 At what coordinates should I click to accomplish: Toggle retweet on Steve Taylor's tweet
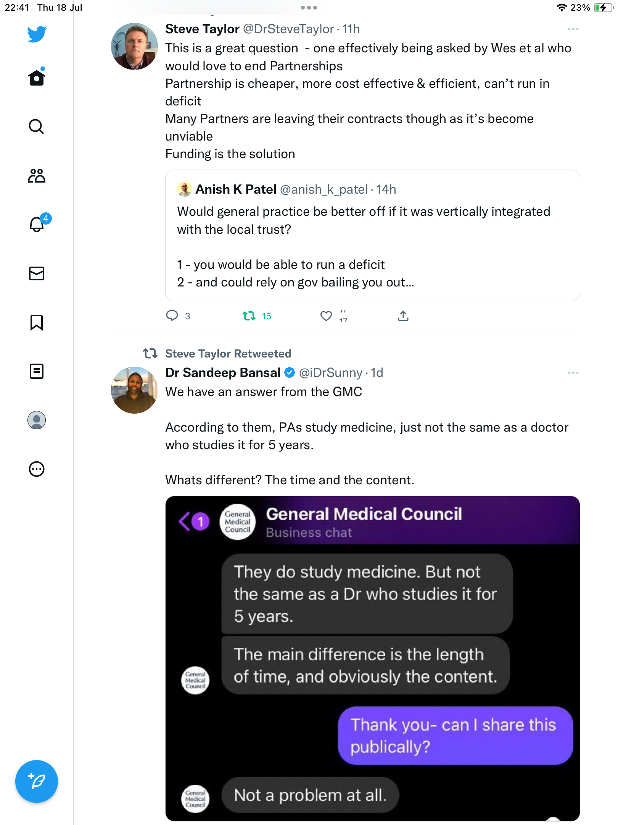coord(249,316)
